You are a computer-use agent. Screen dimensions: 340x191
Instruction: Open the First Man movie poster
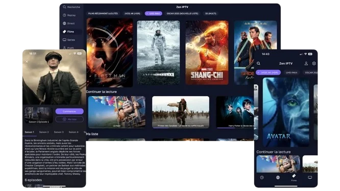[110, 52]
